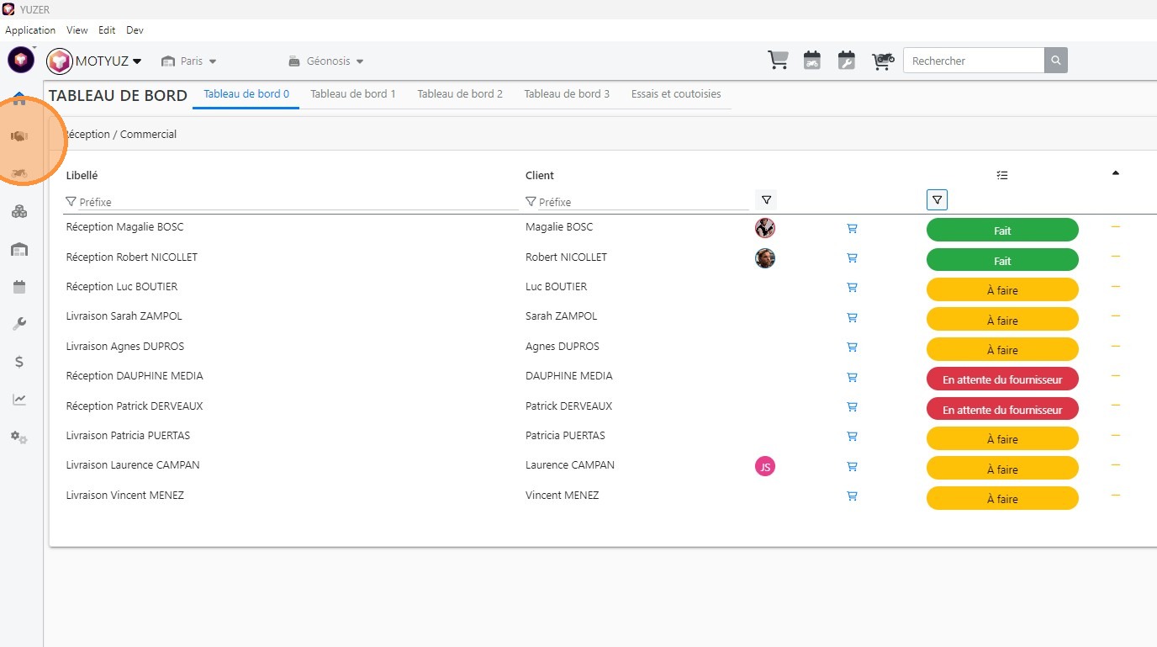Open the wrench workshop sidebar icon

18,324
